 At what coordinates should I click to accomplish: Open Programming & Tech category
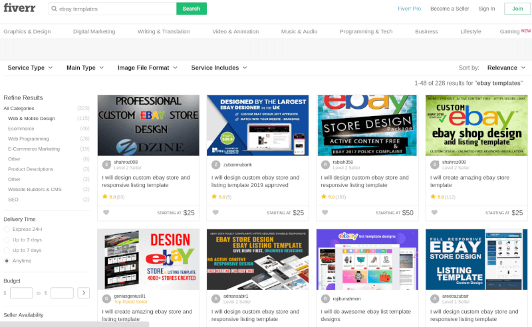[x=366, y=31]
